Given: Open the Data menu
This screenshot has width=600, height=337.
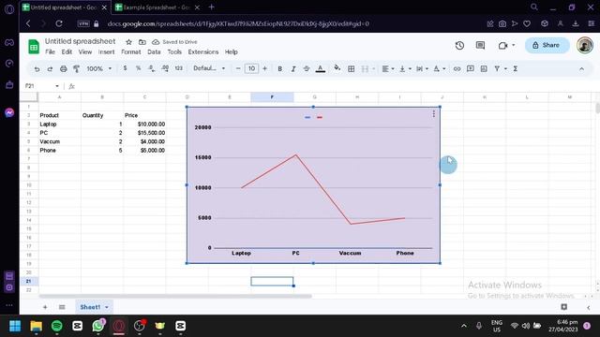Looking at the screenshot, I should 154,52.
